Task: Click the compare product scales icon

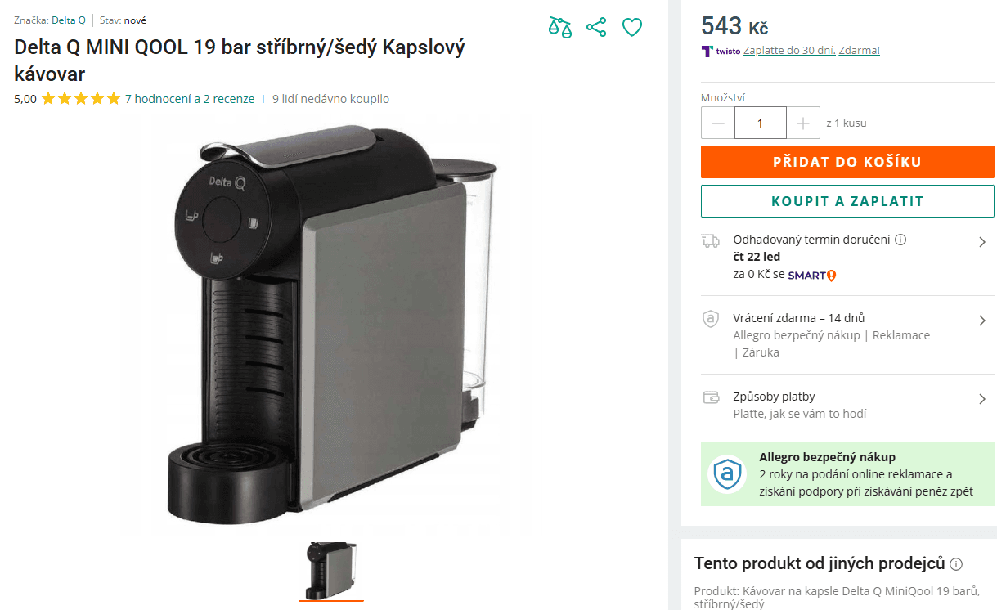Action: (560, 27)
